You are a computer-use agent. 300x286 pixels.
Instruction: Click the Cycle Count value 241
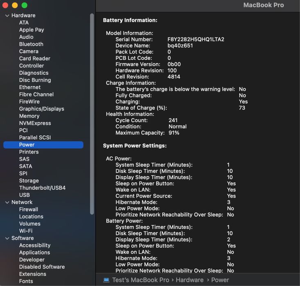[x=173, y=120]
